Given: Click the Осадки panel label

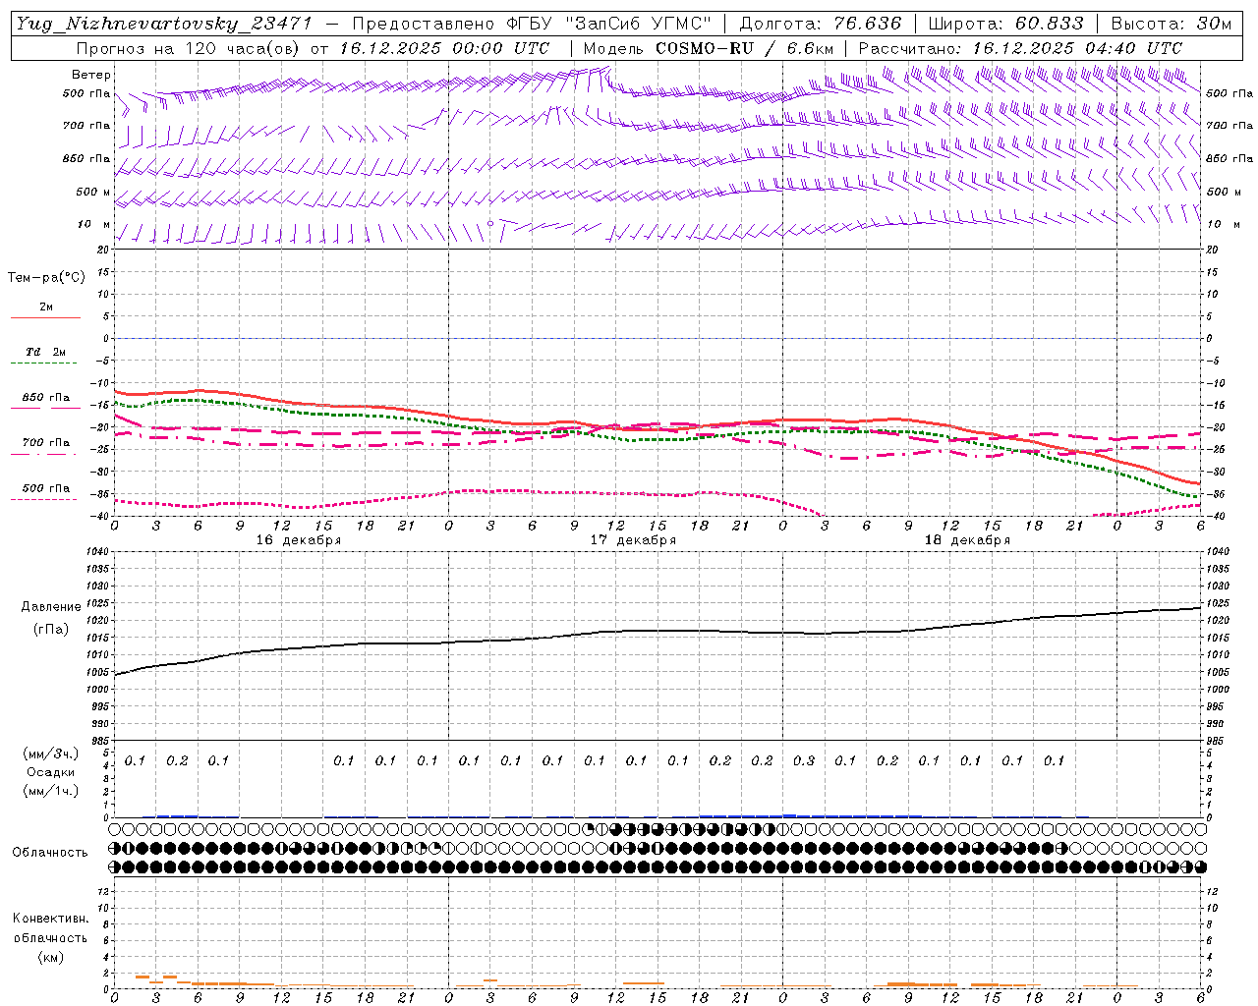Looking at the screenshot, I should tap(50, 772).
